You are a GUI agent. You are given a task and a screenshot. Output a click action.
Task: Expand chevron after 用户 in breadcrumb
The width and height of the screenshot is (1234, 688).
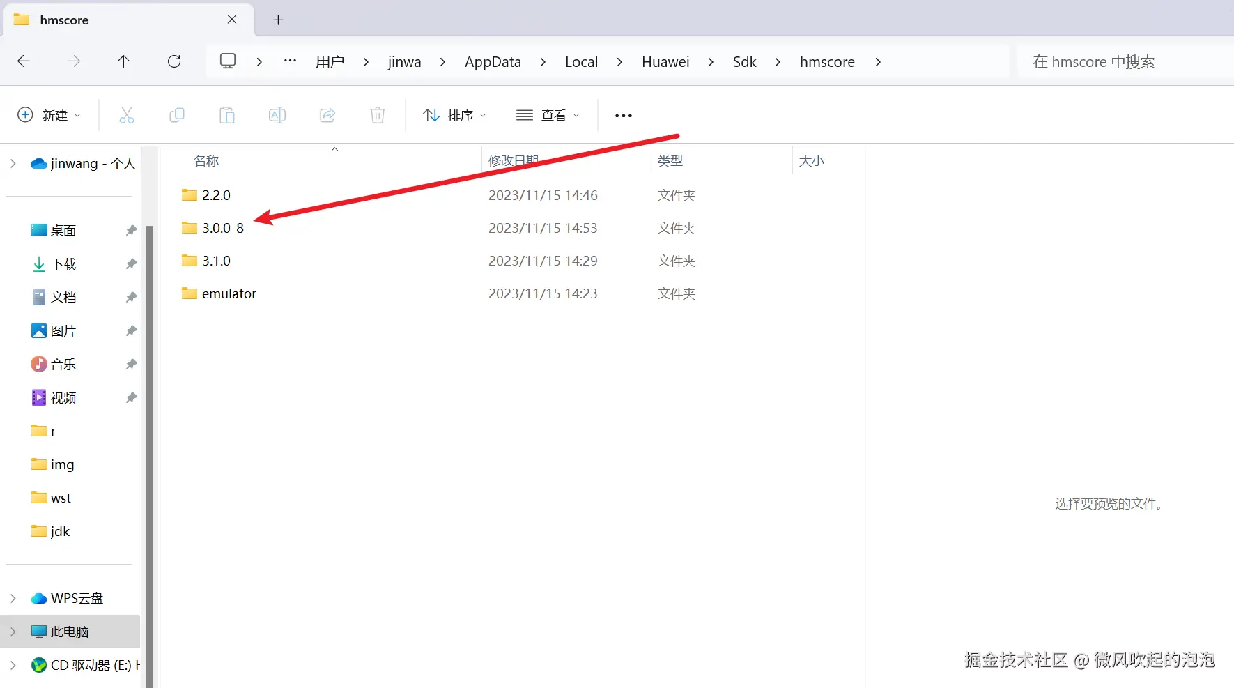click(366, 62)
